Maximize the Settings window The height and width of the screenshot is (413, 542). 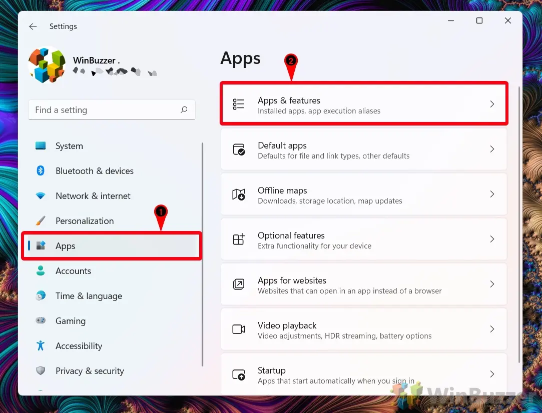pos(479,20)
